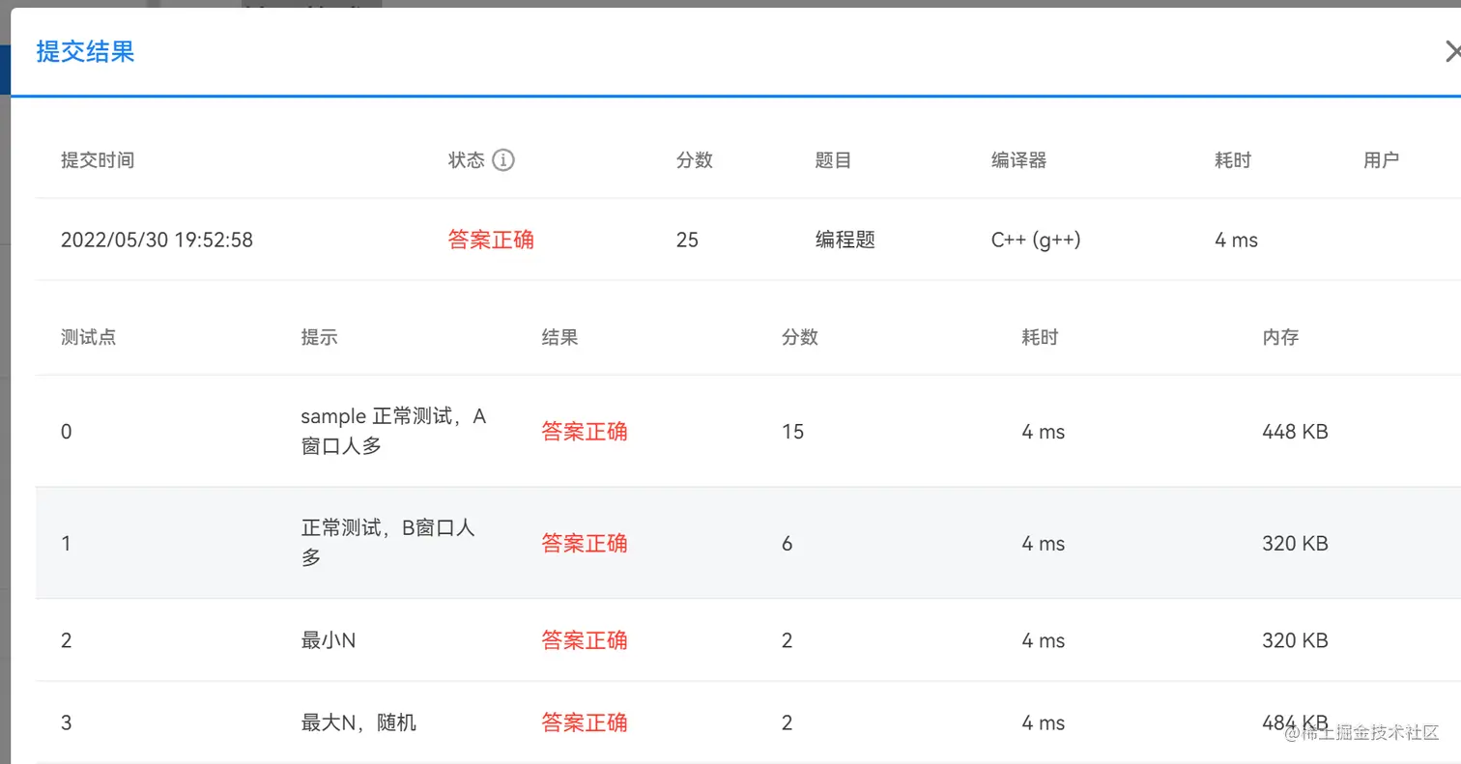Select the submission time 2022/05/30 19:52:58
Image resolution: width=1461 pixels, height=764 pixels.
157,240
